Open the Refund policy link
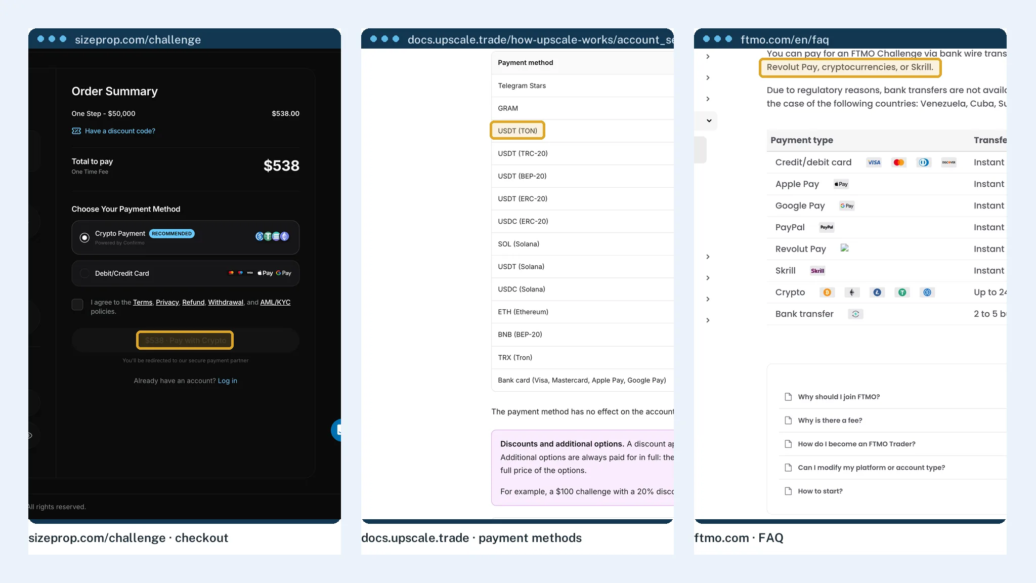 [193, 302]
